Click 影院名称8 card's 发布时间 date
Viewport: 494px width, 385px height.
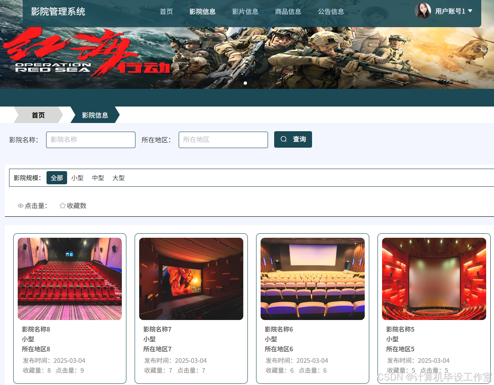(54, 360)
